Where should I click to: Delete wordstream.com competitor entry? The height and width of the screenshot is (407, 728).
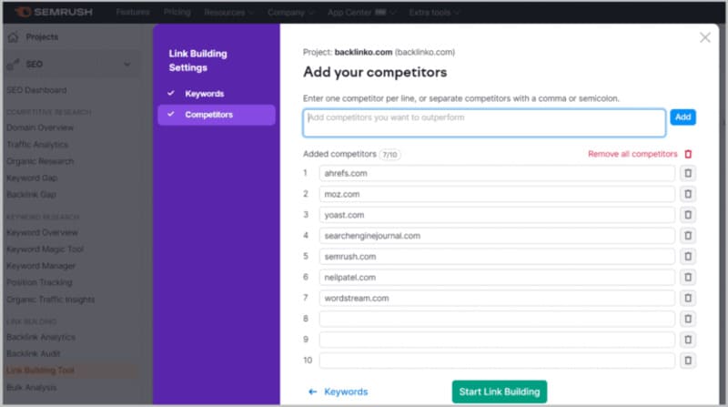(688, 299)
